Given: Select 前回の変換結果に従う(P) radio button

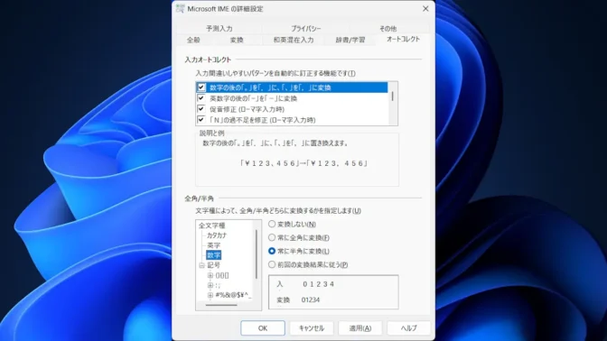Looking at the screenshot, I should point(272,264).
